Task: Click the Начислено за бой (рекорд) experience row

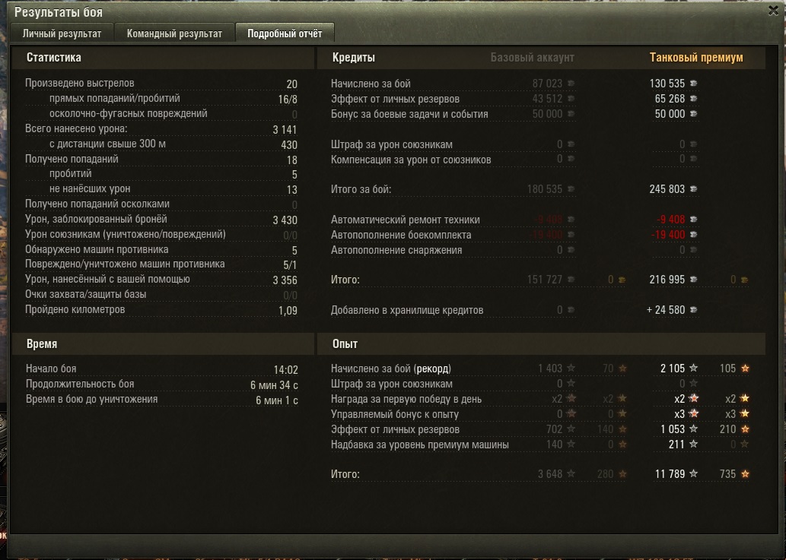Action: [540, 369]
